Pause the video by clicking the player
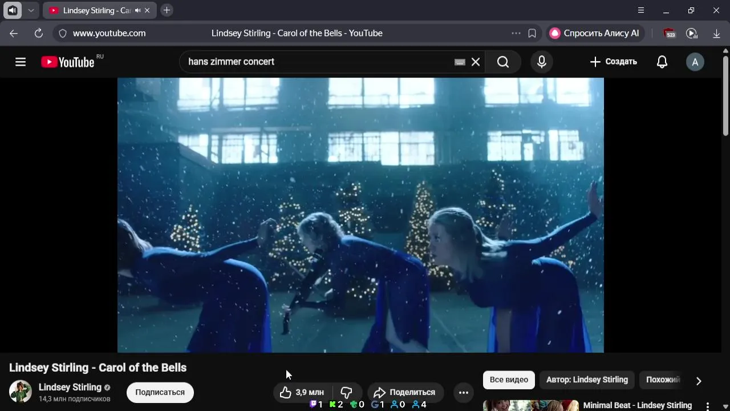Screen dimensions: 730x411 (x=360, y=215)
